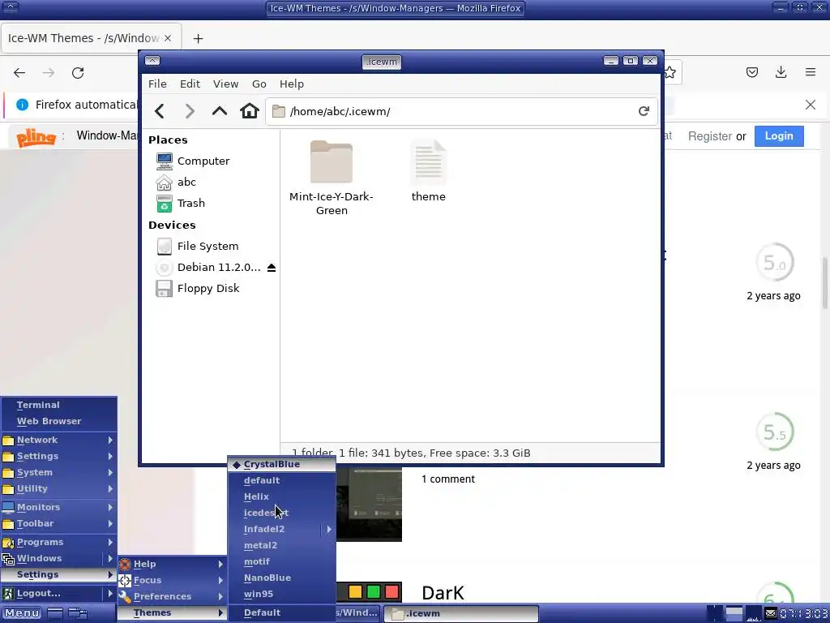Screen dimensions: 830x623
Task: Click the taskbar clock
Action: 803,613
